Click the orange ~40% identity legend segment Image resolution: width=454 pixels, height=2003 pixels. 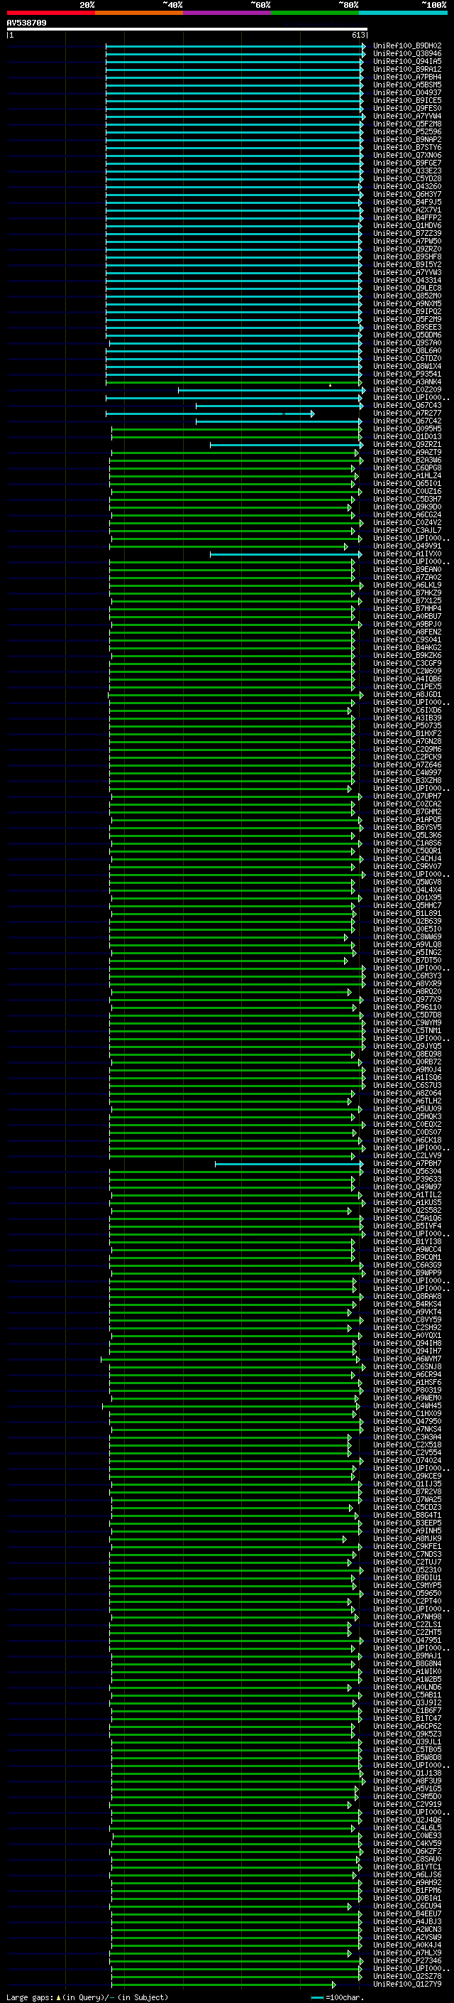click(139, 13)
